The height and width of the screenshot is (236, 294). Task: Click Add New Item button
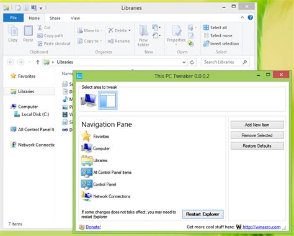point(257,125)
